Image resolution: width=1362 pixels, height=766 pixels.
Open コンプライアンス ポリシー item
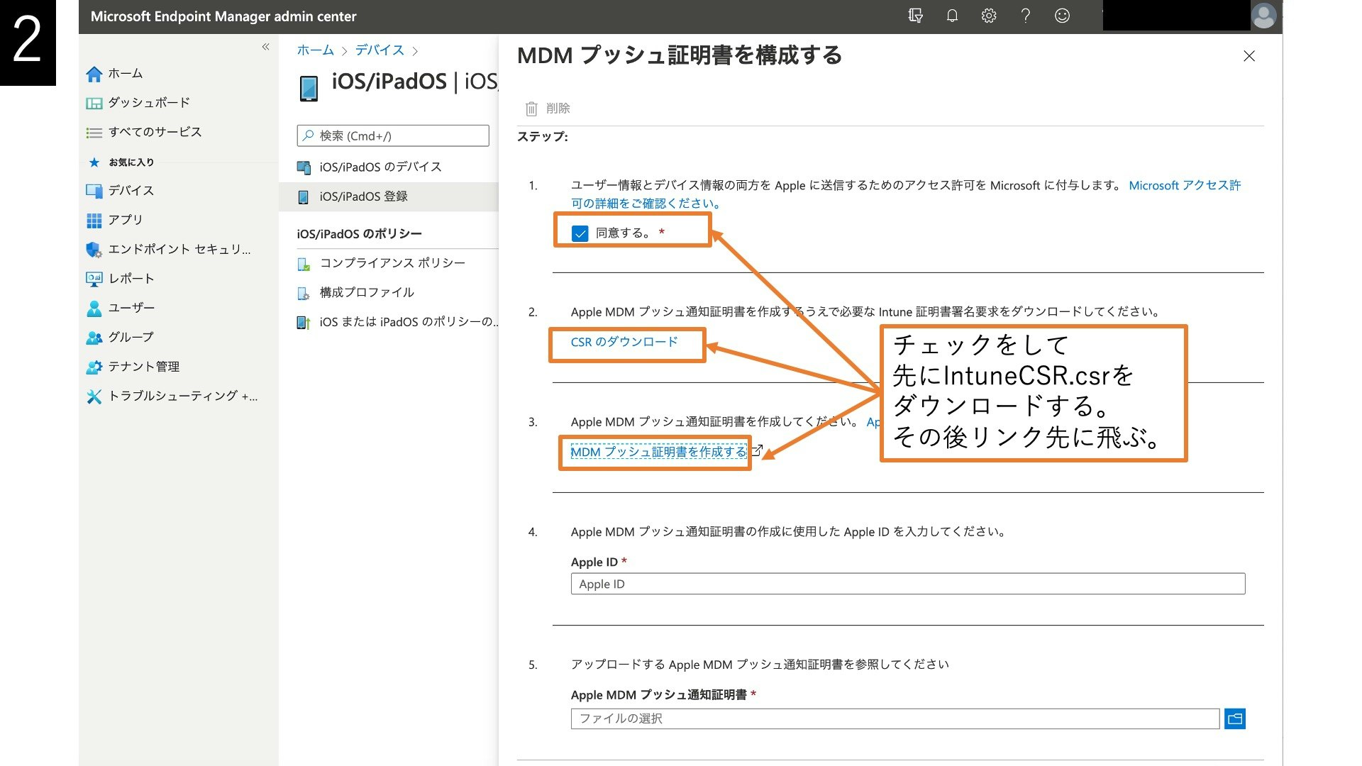(x=381, y=264)
